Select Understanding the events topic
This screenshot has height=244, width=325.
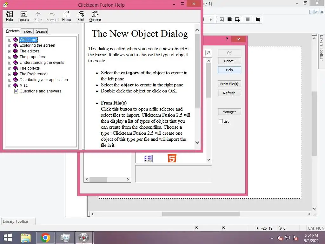42,63
